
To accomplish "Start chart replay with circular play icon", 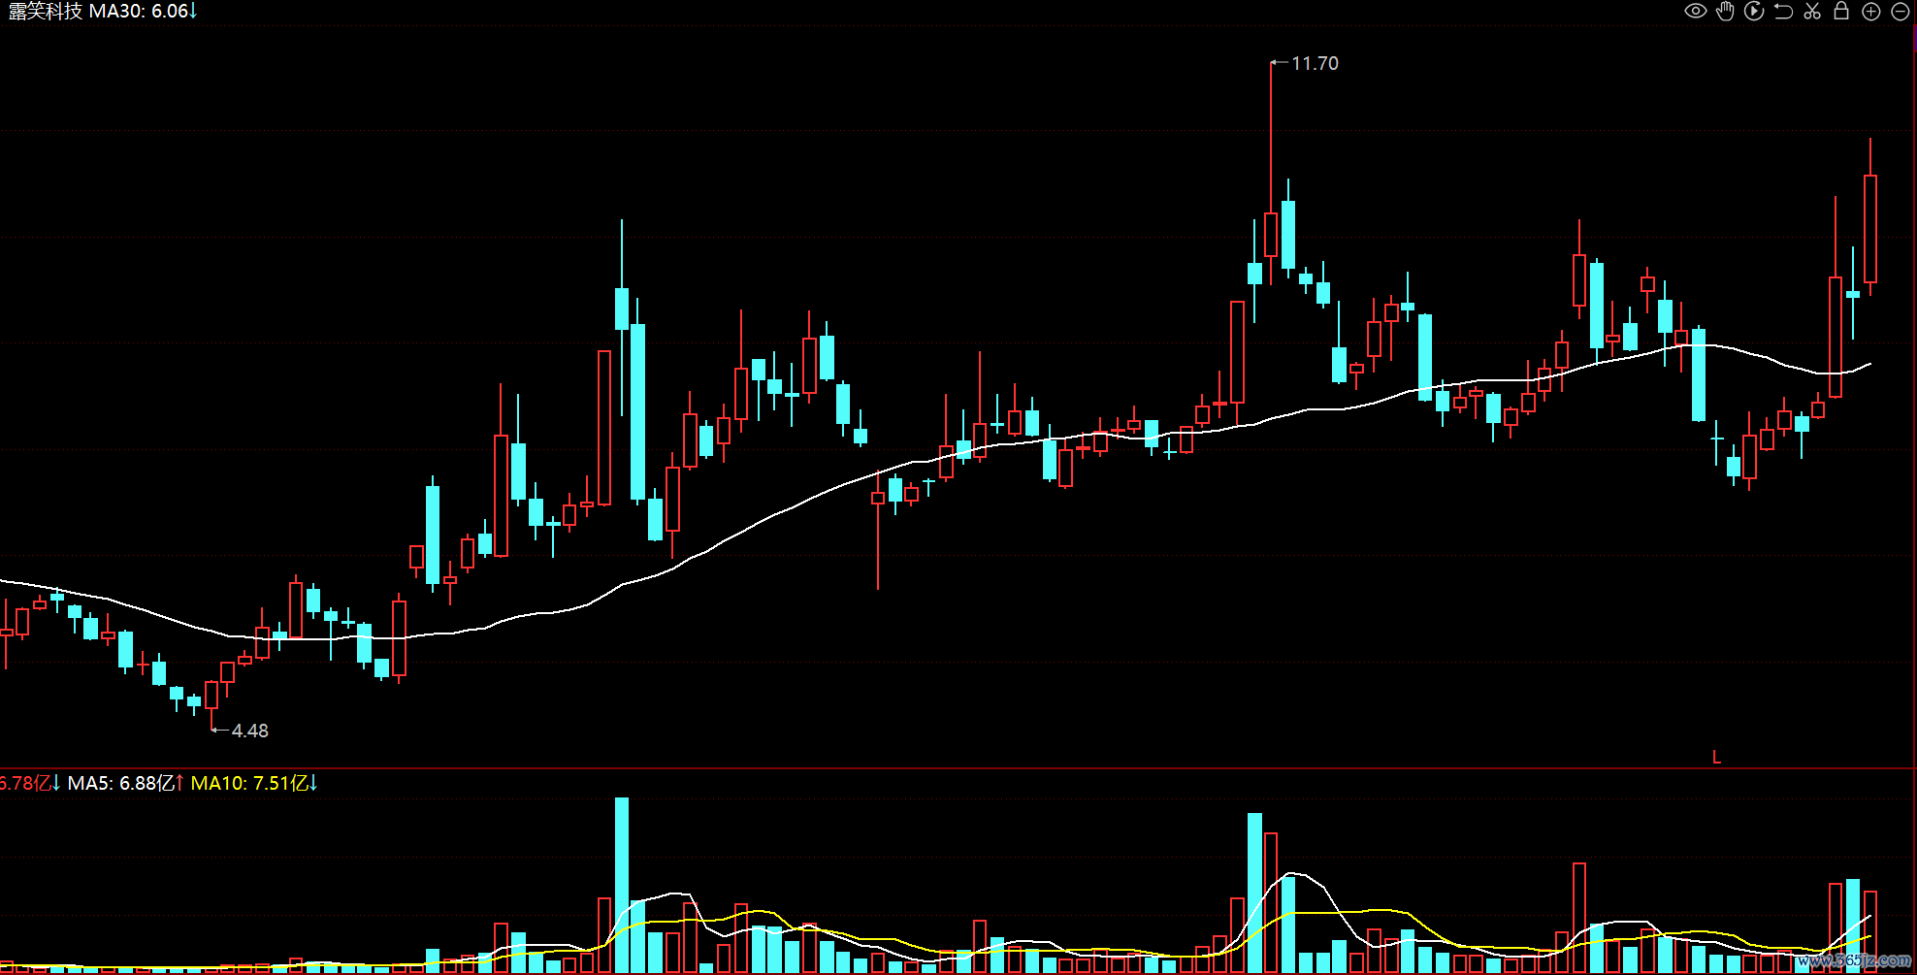I will click(x=1754, y=12).
